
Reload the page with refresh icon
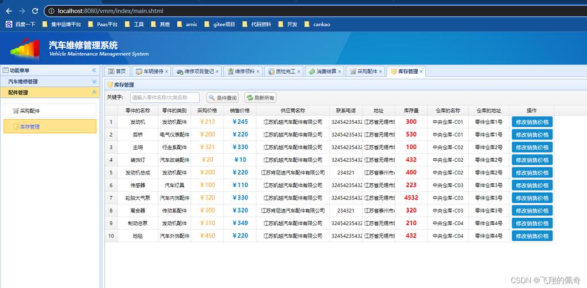pos(35,12)
